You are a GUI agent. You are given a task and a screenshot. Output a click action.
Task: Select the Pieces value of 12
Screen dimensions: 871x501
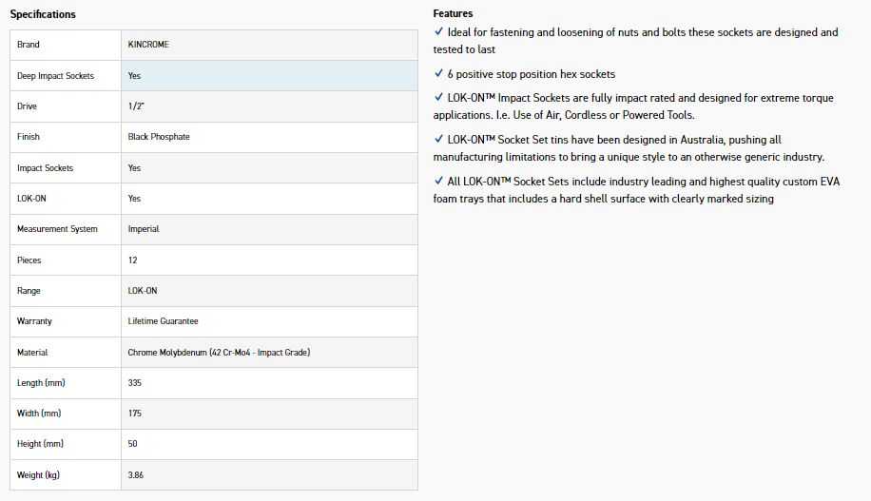[x=133, y=260]
